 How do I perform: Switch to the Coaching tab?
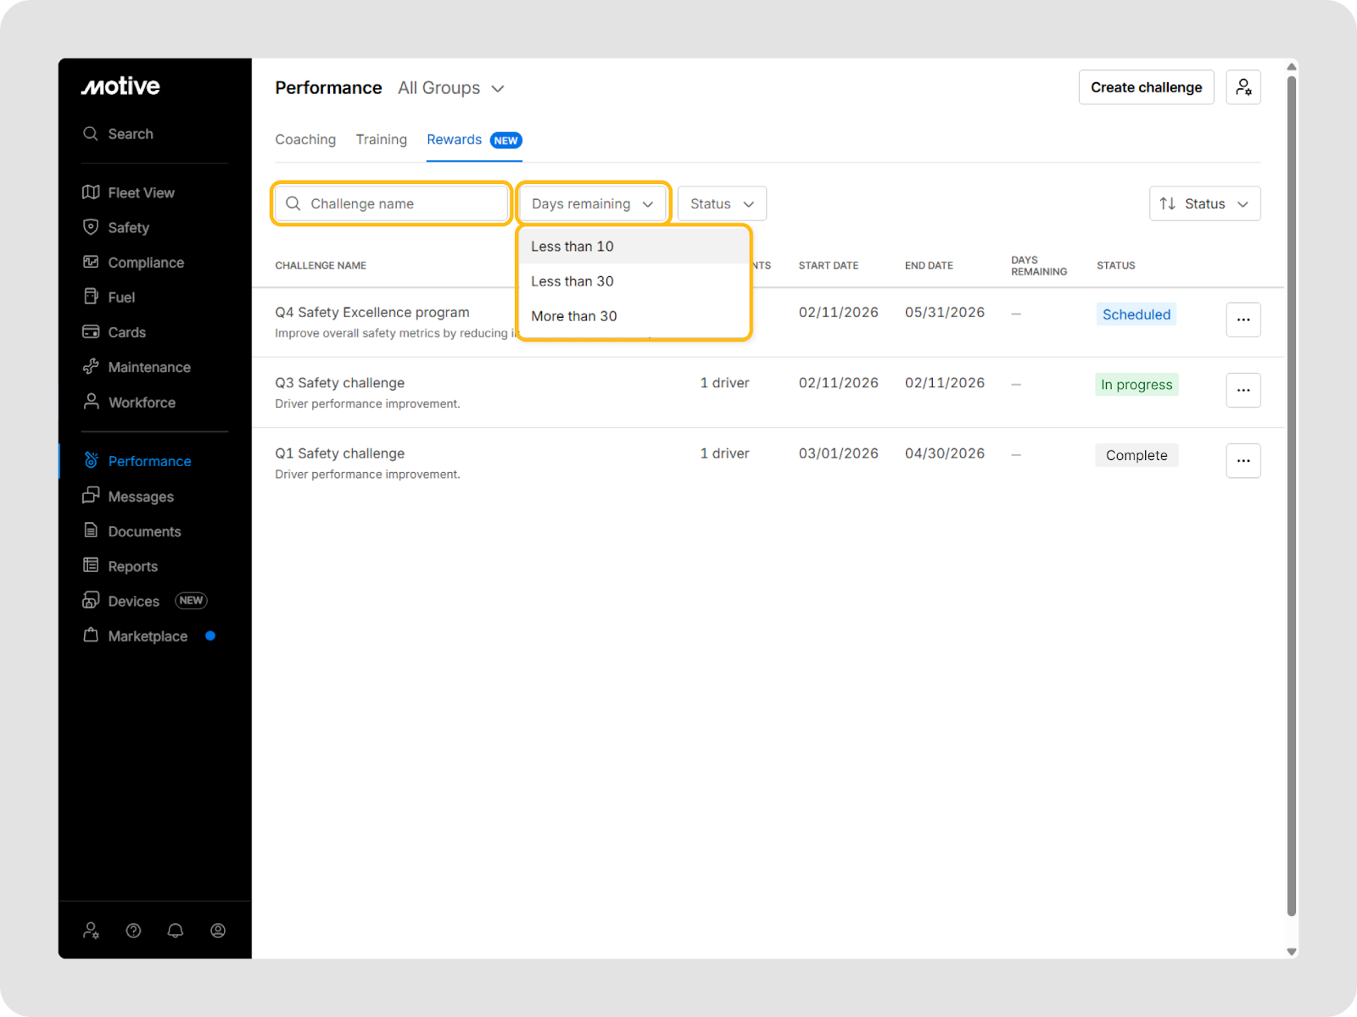coord(305,140)
